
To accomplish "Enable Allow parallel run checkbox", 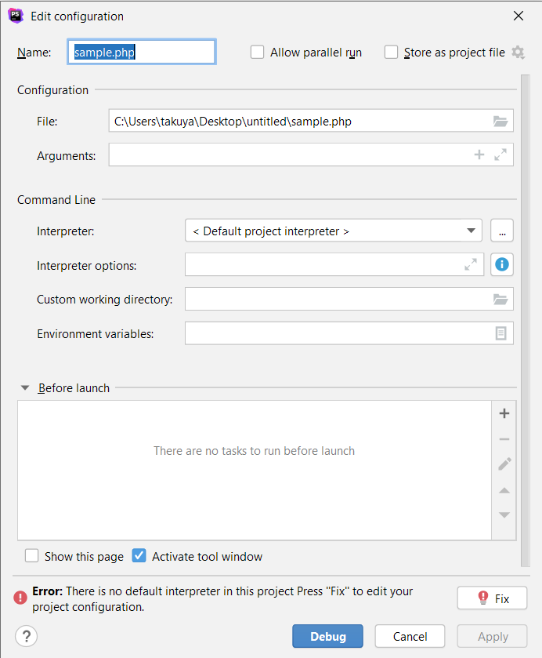I will [258, 53].
